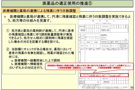Select list item b. 医療機関へ情報提供
135x90 pixels.
point(27,64)
